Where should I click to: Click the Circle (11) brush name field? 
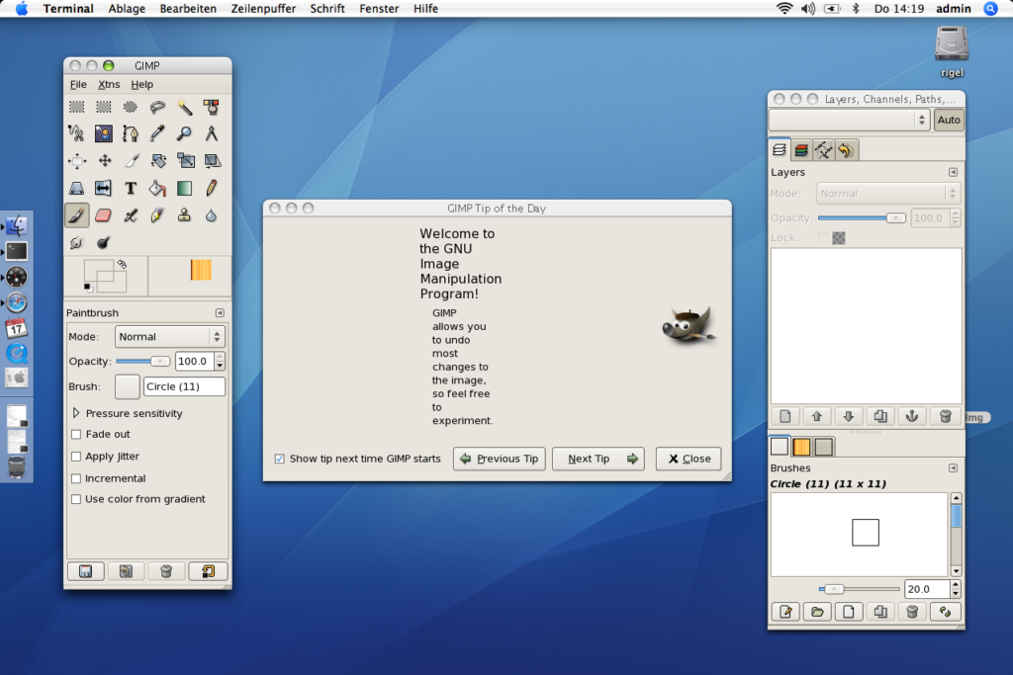[x=184, y=386]
